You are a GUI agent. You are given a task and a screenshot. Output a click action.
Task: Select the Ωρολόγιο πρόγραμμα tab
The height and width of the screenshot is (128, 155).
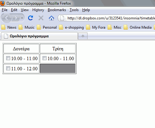click(x=39, y=36)
